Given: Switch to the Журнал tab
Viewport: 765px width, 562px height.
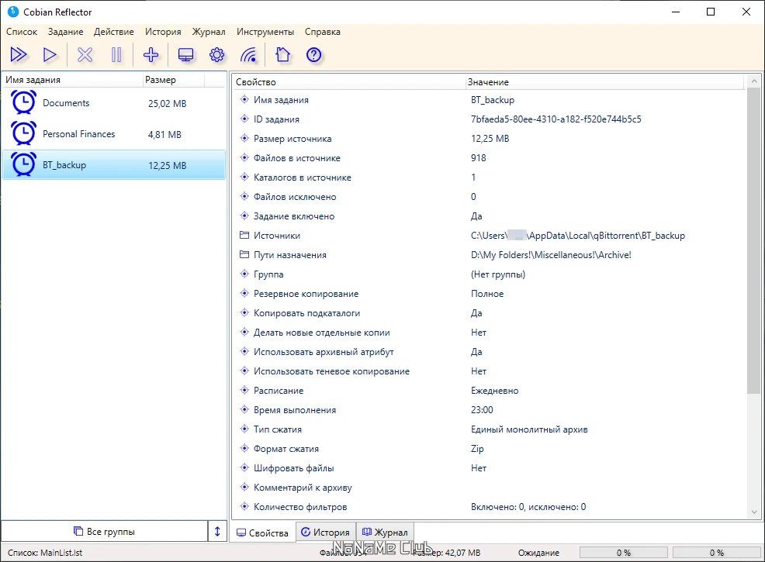Looking at the screenshot, I should point(384,533).
